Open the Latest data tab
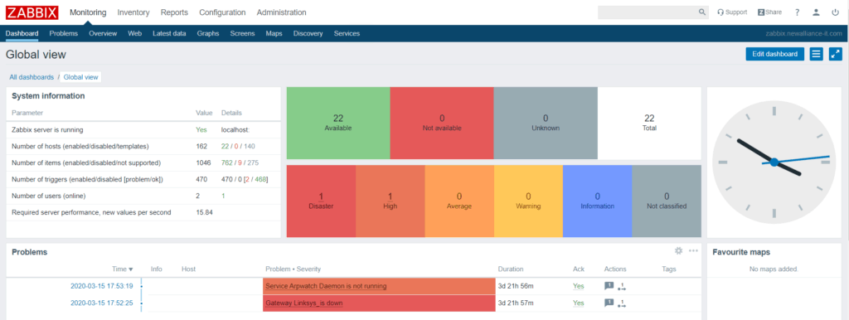The height and width of the screenshot is (320, 849). 169,33
